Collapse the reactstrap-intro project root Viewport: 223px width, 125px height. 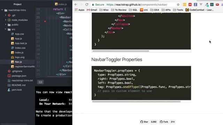(x=2, y=10)
